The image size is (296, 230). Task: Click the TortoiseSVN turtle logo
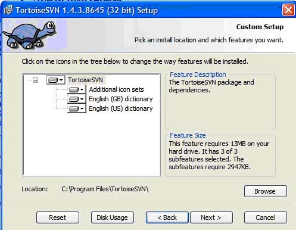pyautogui.click(x=30, y=35)
